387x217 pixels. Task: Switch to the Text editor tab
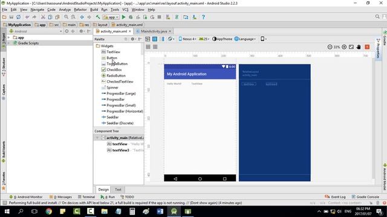tap(118, 189)
